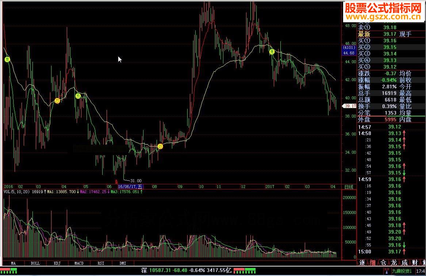This screenshot has width=426, height=276.
Task: Show the RSI indicator tab
Action: [x=101, y=263]
